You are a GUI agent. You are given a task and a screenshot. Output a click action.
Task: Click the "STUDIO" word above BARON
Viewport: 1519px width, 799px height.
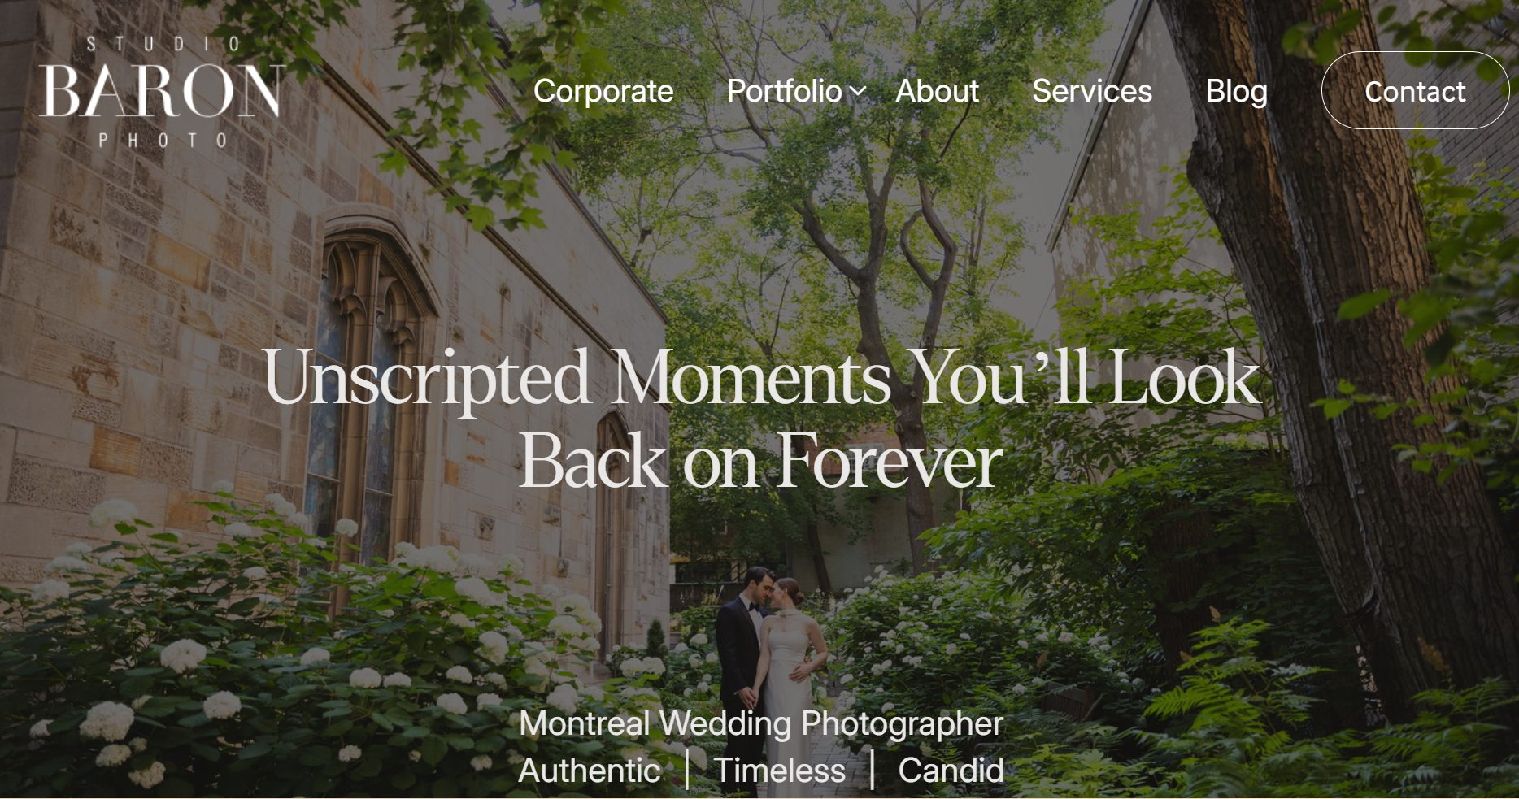163,45
